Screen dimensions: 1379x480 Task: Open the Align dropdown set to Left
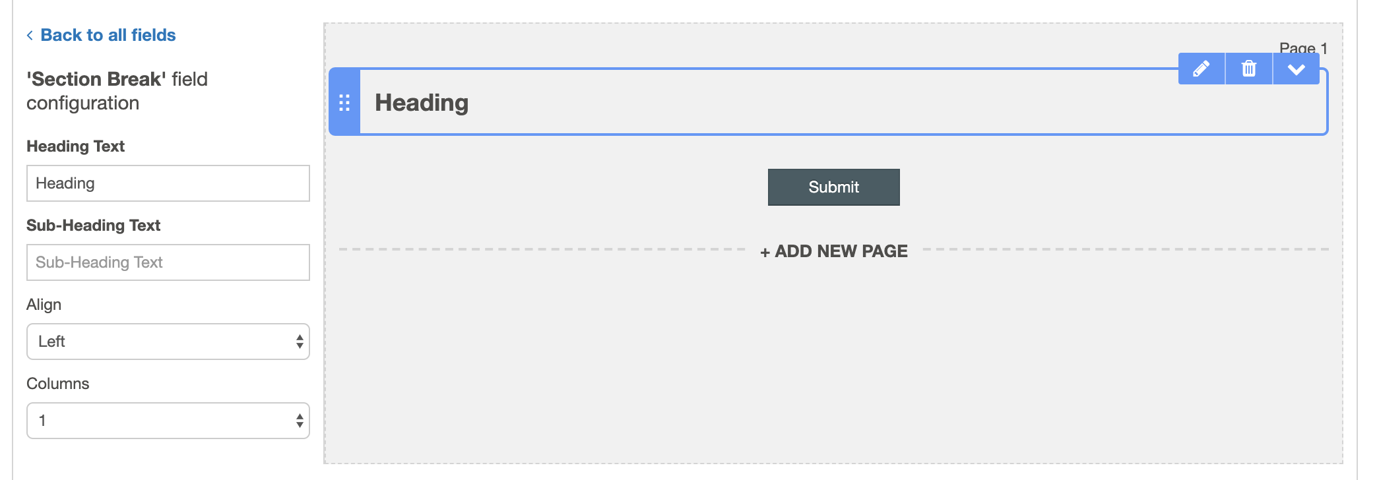click(x=168, y=342)
